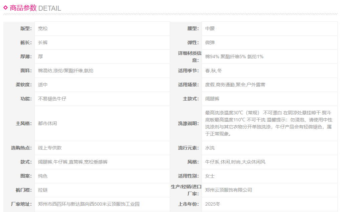
Task: Select the 都市休闲 main style value
Action: point(47,123)
